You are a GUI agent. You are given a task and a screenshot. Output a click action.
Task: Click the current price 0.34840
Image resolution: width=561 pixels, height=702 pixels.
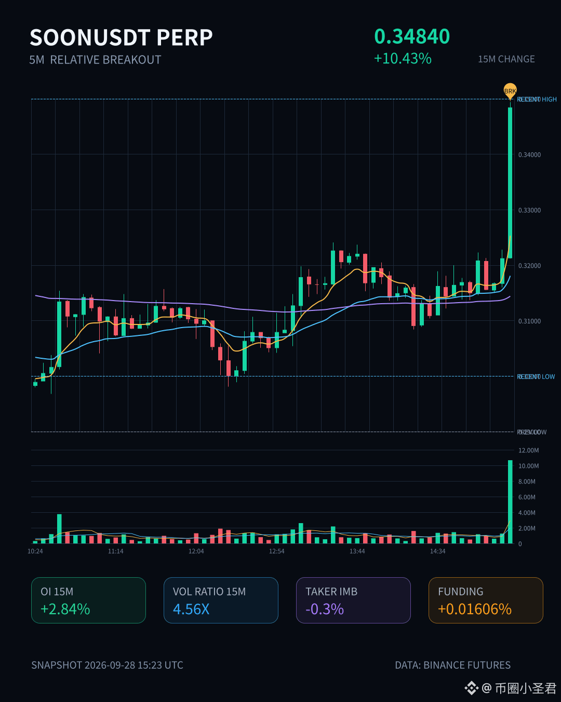point(412,36)
